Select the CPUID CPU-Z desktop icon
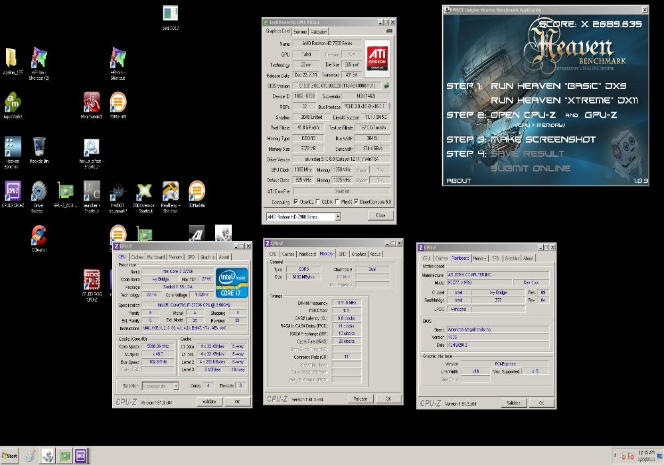 [13, 195]
